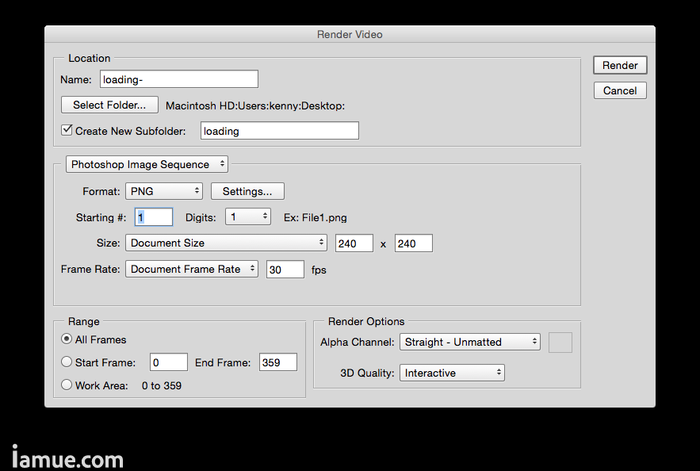Screen dimensions: 700x471
Task: Select the Work Area radio option
Action: (x=67, y=385)
